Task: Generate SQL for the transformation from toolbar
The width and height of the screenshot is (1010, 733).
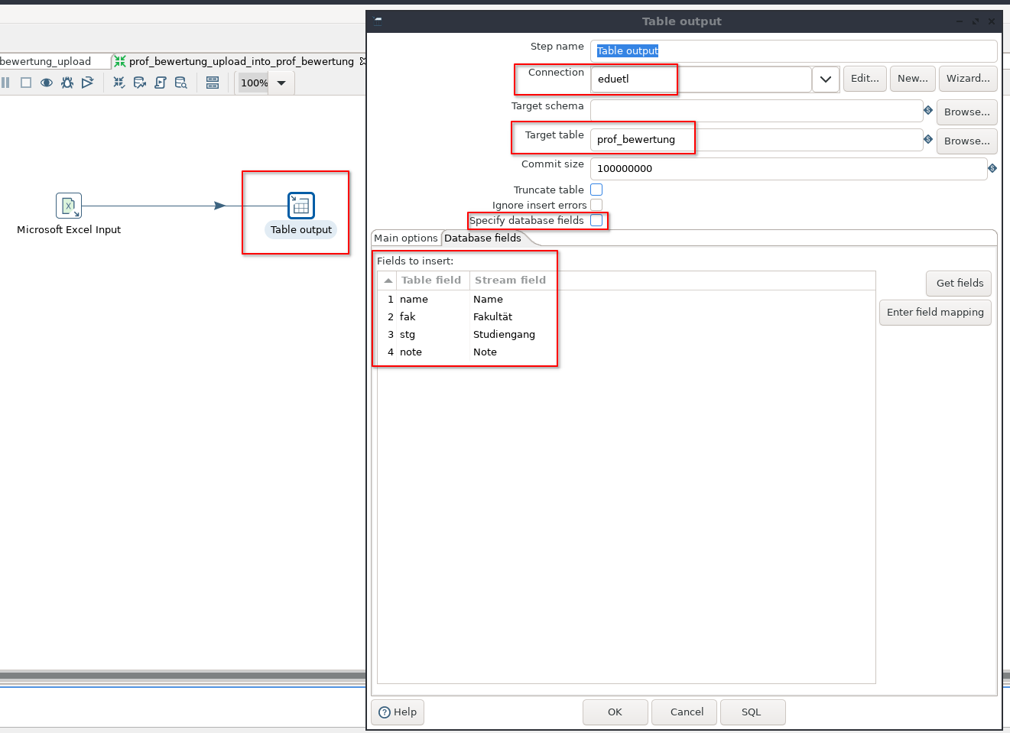Action: [x=161, y=83]
